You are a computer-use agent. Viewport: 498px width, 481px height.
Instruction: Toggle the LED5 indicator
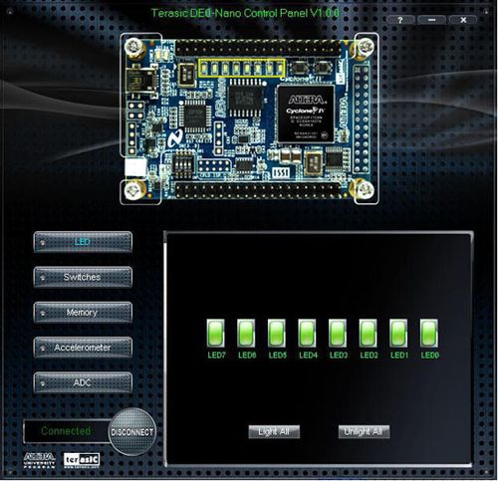click(x=277, y=334)
